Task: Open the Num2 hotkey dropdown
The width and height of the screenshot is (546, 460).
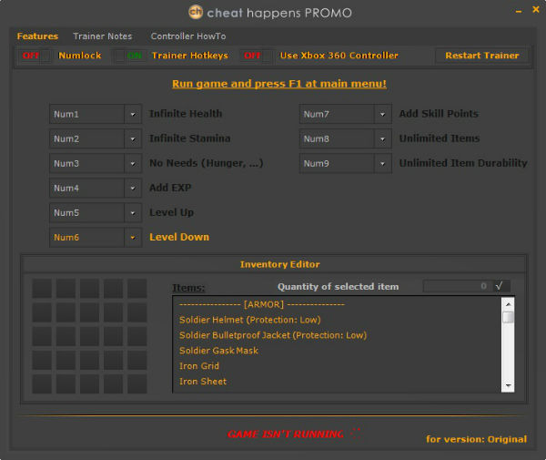Action: point(133,138)
